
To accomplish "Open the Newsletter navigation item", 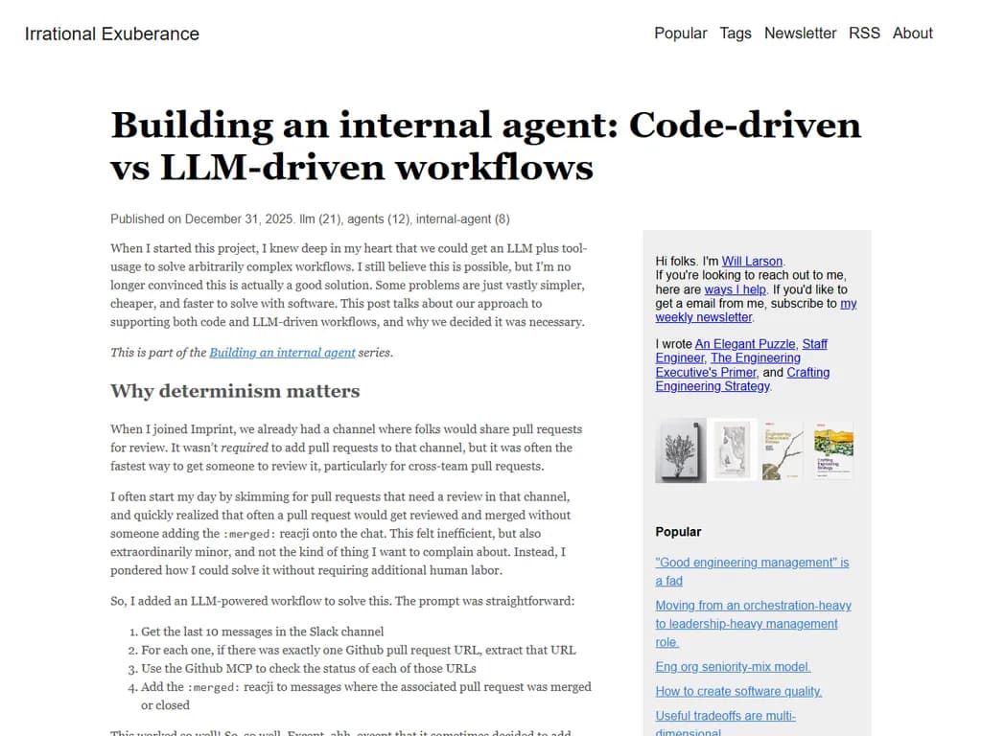I will [x=801, y=33].
